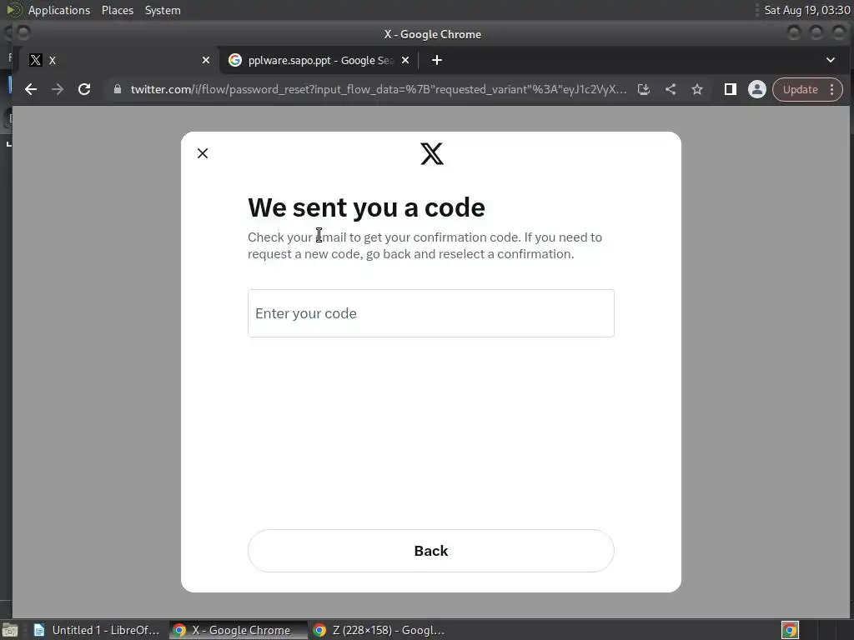The height and width of the screenshot is (640, 854).
Task: Open the System menu
Action: click(x=163, y=10)
